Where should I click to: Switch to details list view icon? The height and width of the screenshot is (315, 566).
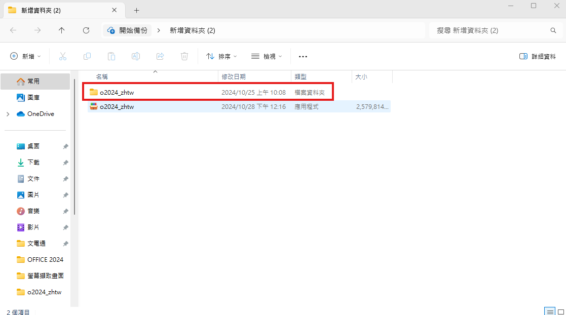[x=549, y=311]
